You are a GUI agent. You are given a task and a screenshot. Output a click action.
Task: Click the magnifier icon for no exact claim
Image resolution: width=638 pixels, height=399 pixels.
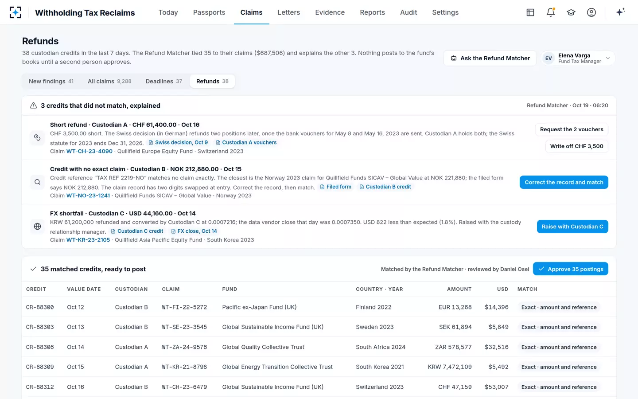(38, 182)
